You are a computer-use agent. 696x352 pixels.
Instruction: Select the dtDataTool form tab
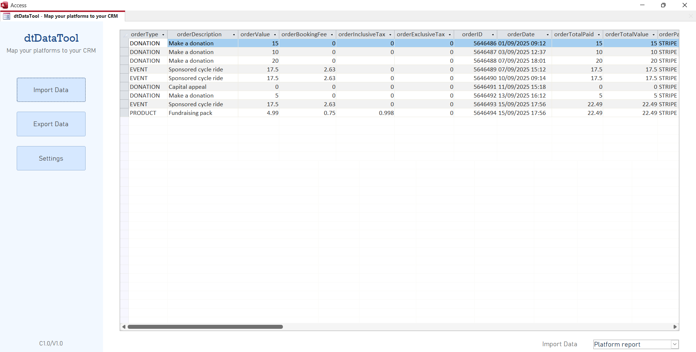pos(65,16)
